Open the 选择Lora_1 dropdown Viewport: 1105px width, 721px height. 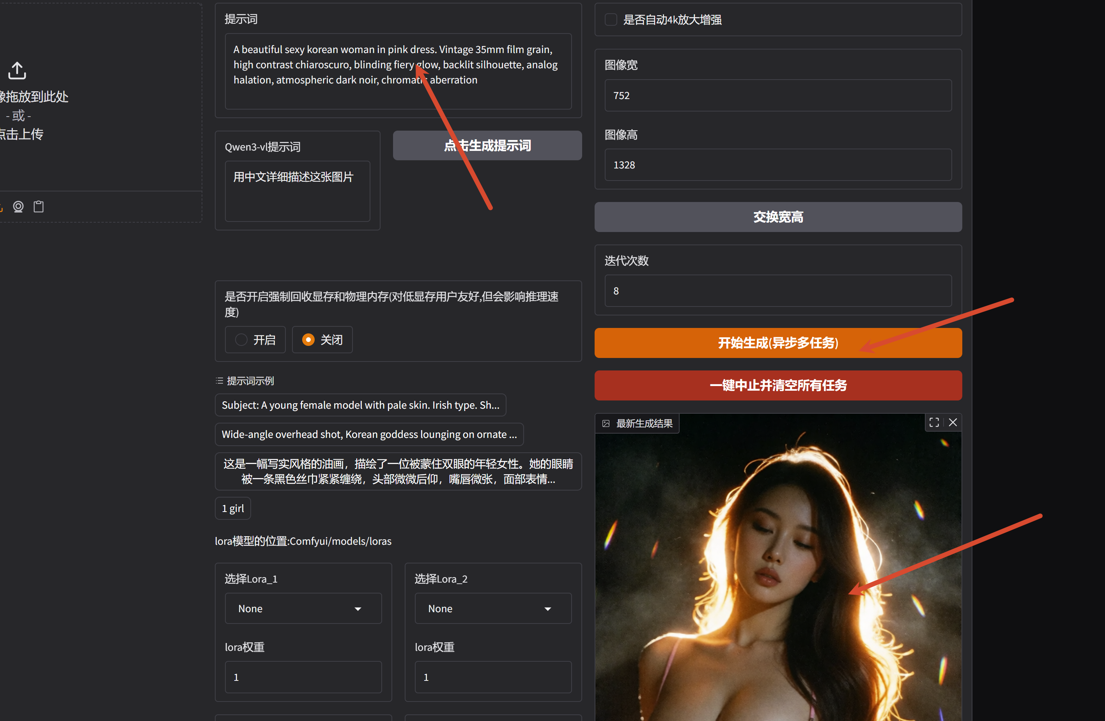click(x=303, y=608)
